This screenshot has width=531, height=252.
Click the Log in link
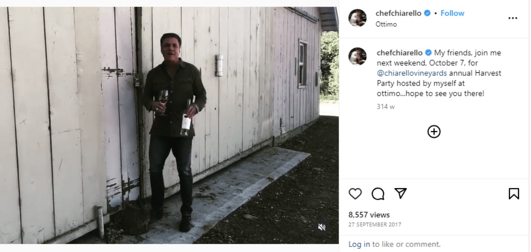(359, 244)
